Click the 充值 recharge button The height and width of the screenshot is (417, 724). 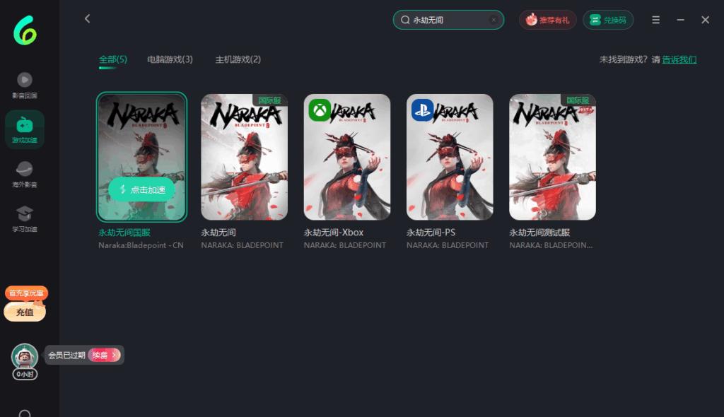[x=25, y=312]
